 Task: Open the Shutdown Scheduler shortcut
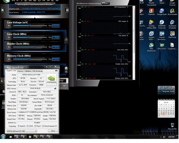click(x=172, y=24)
